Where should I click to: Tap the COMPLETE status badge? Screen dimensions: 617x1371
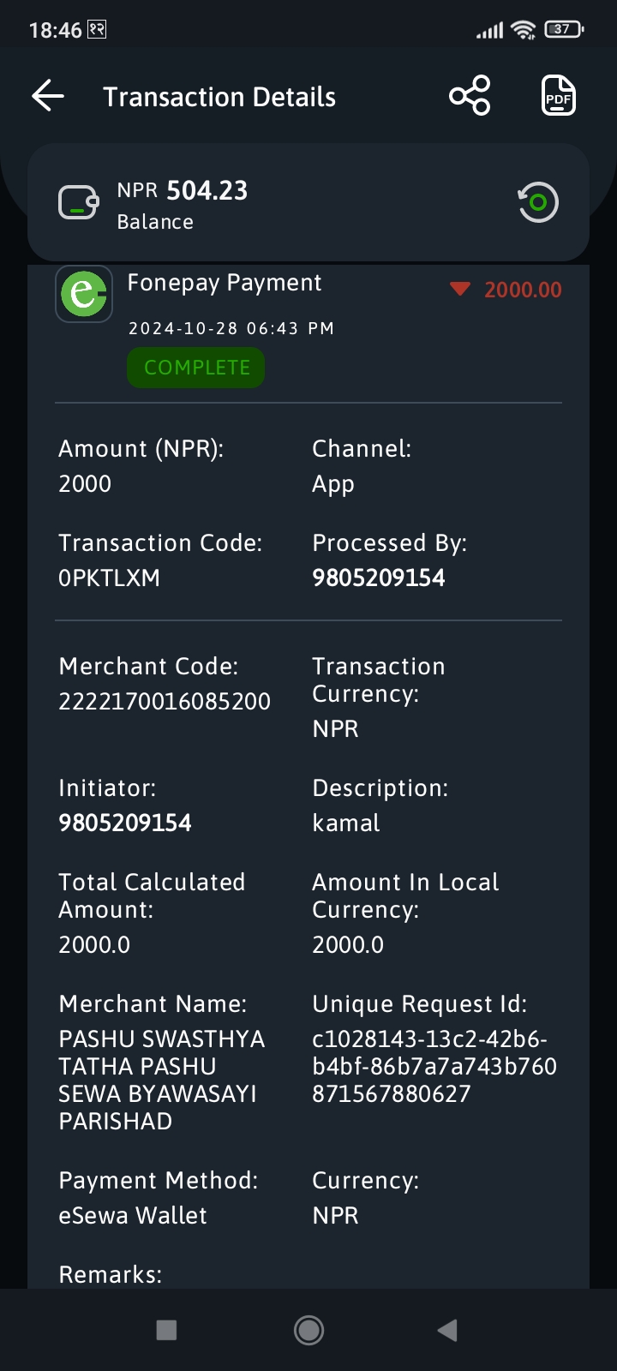click(196, 368)
